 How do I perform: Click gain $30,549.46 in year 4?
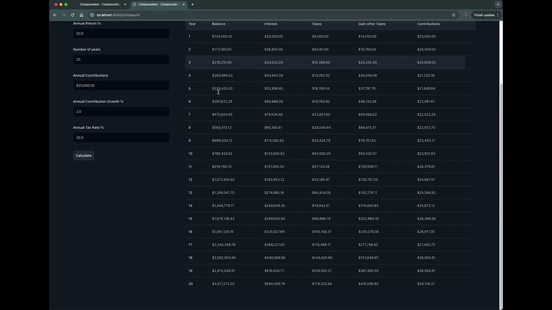(x=367, y=75)
